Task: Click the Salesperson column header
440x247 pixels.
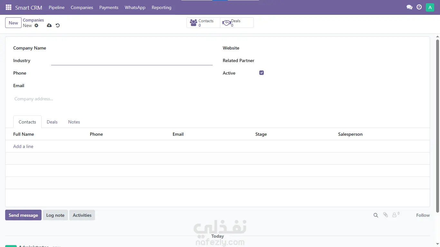Action: coord(350,134)
